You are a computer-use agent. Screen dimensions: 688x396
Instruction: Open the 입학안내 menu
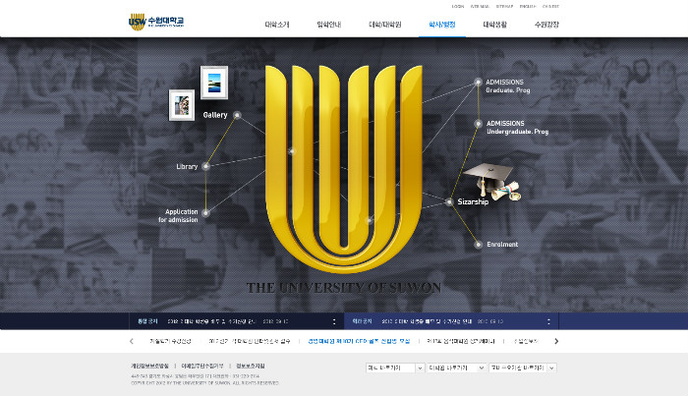click(x=328, y=25)
